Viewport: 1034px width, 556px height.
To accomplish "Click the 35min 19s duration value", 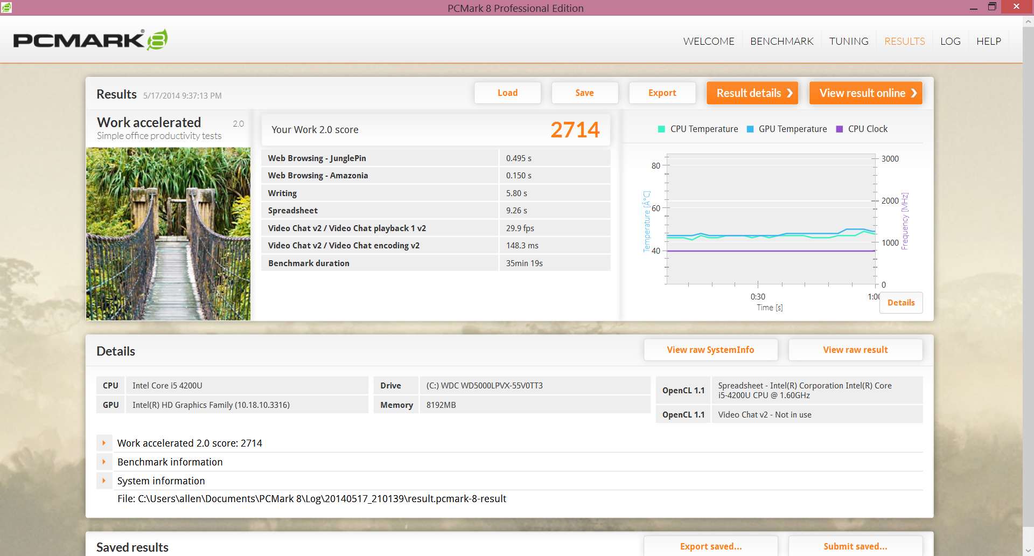I will (x=524, y=263).
